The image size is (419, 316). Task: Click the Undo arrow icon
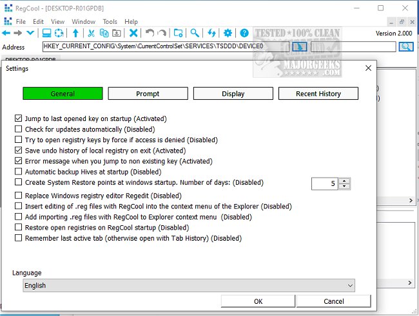pos(150,33)
